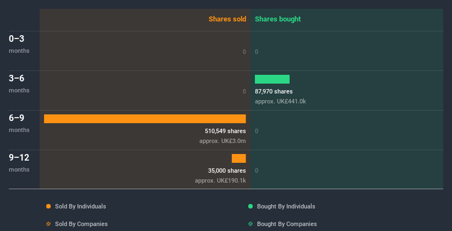This screenshot has height=231, width=452.
Task: Click the Shares sold column header
Action: 227,19
